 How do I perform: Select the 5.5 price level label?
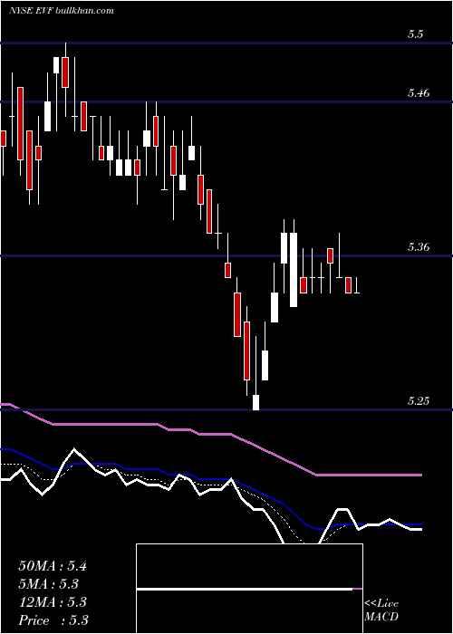pos(415,34)
